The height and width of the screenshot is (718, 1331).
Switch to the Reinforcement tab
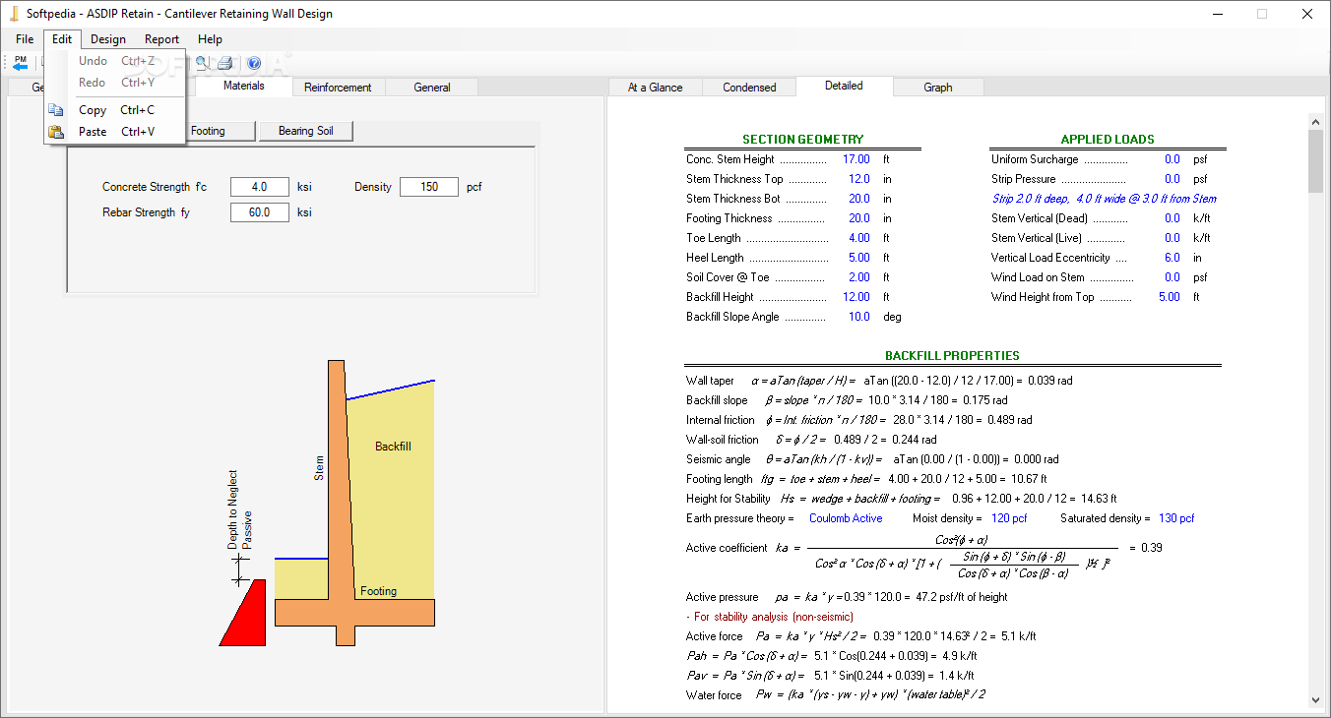point(338,88)
